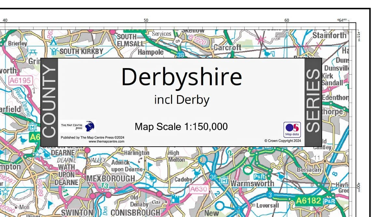This screenshot has height=217, width=380.
Task: Click the incl Derby subtitle
Action: (182, 99)
